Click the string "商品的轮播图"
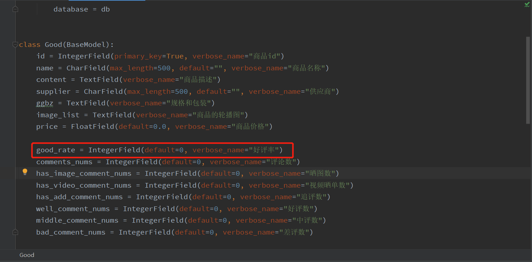 [218, 115]
